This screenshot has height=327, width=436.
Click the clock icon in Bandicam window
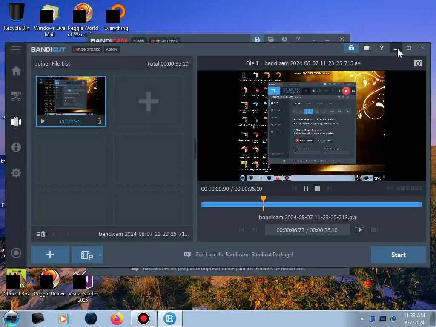(284, 39)
